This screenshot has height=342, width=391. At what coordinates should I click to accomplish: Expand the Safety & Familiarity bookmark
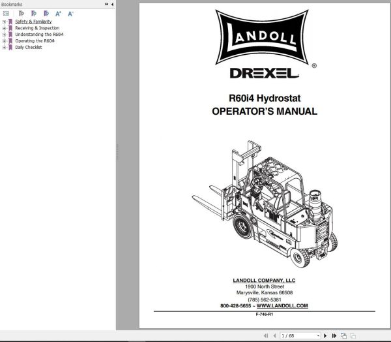point(4,22)
